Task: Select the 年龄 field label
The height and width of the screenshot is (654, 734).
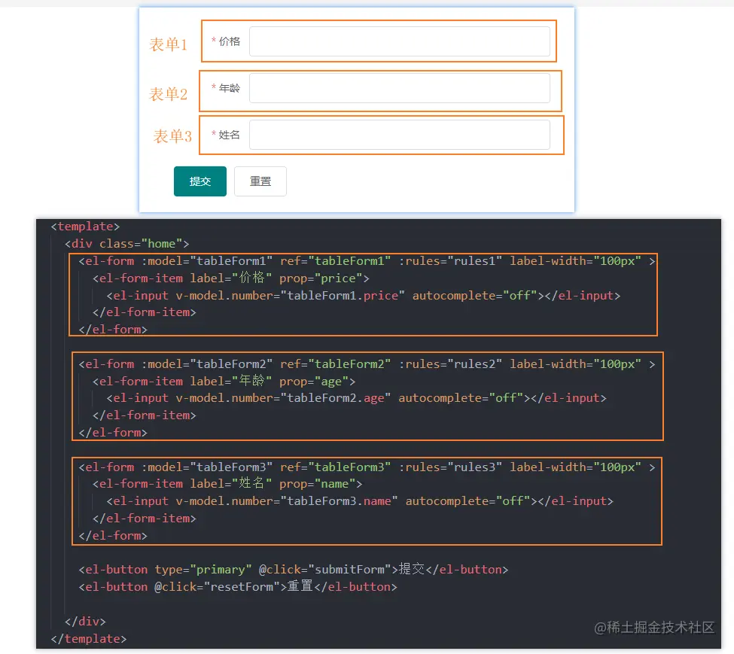Action: click(x=230, y=88)
